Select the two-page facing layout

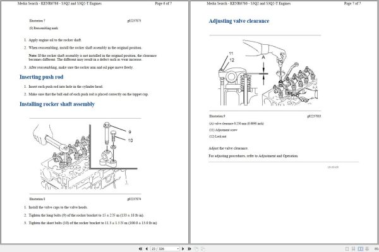click(x=361, y=249)
